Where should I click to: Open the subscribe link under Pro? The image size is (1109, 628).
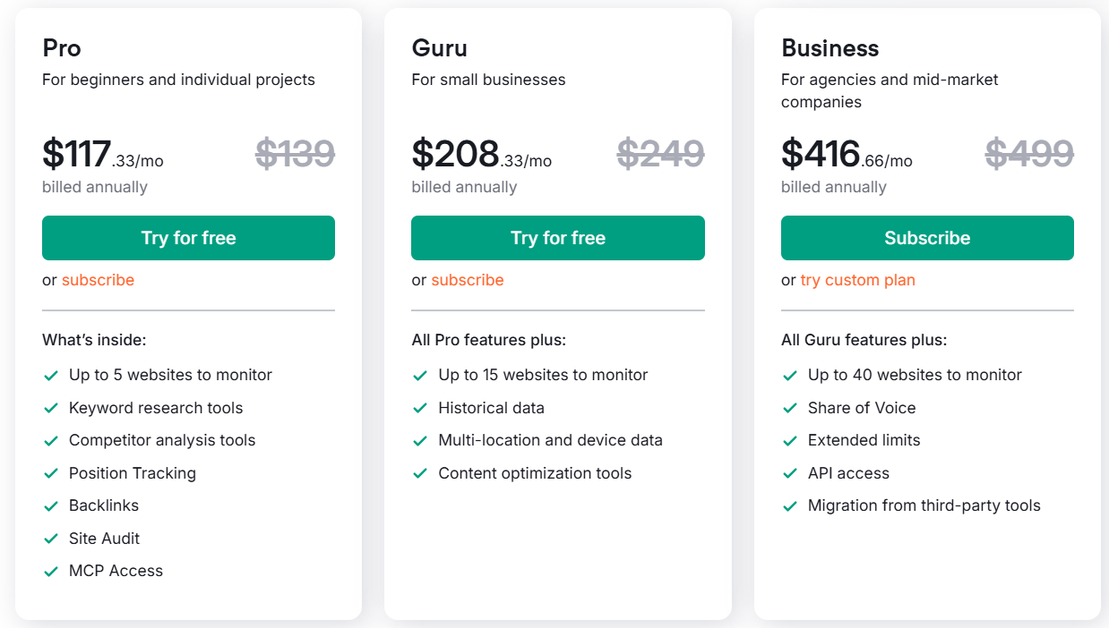tap(98, 279)
